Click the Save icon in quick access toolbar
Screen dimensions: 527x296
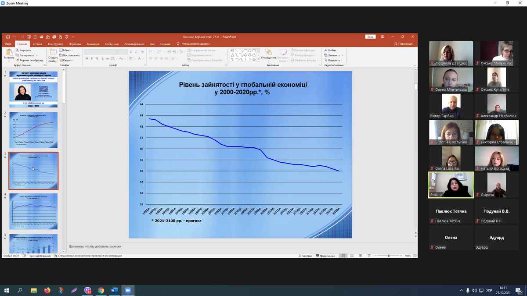pos(8,37)
